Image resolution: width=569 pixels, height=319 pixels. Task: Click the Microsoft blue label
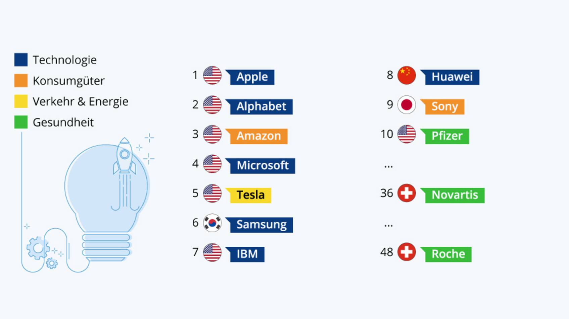(260, 166)
